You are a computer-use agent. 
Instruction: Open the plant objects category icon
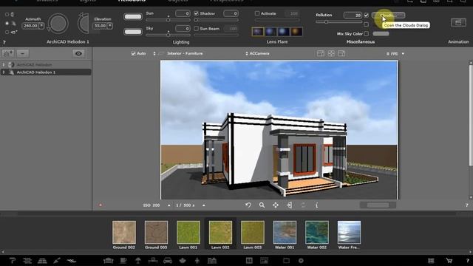pyautogui.click(x=183, y=261)
